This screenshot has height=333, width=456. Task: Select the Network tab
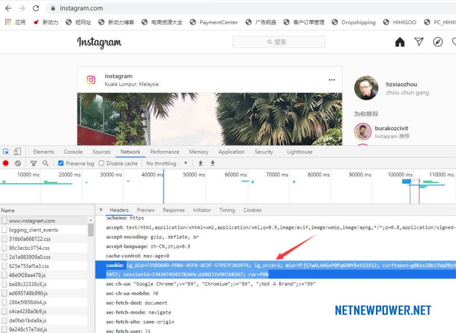tap(130, 152)
